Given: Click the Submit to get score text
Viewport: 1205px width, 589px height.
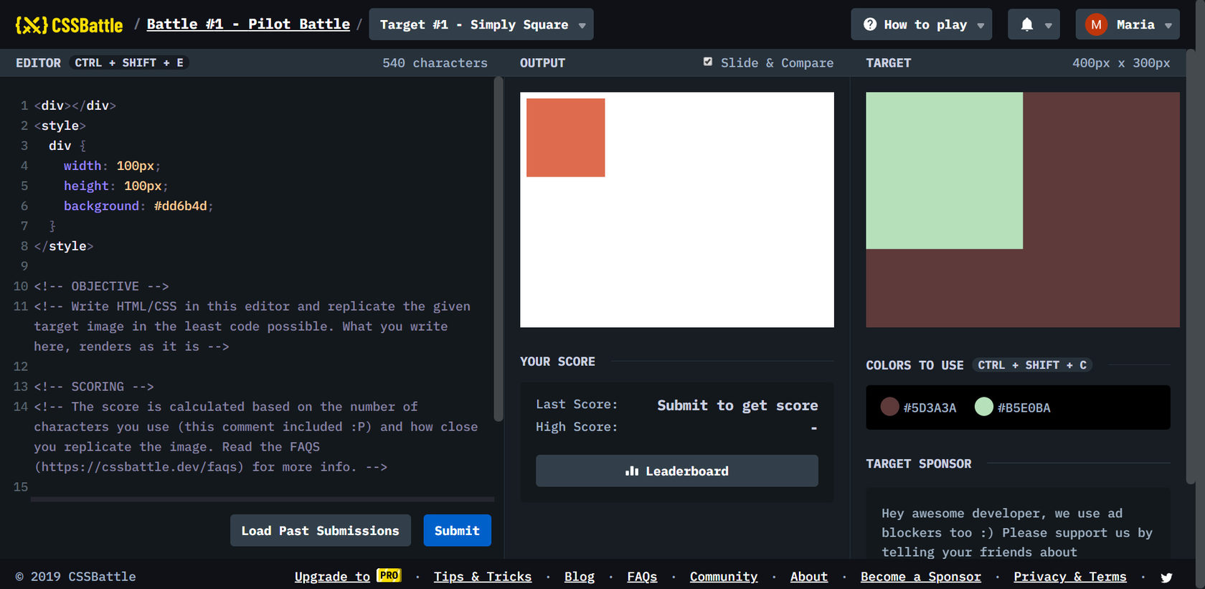Looking at the screenshot, I should (737, 405).
